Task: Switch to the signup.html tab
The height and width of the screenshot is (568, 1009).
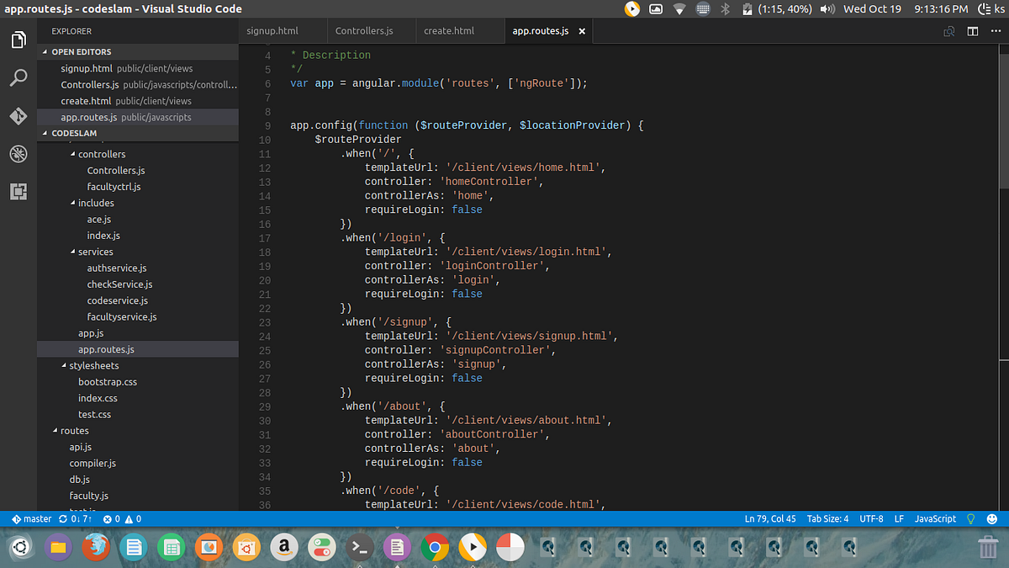Action: (x=283, y=31)
